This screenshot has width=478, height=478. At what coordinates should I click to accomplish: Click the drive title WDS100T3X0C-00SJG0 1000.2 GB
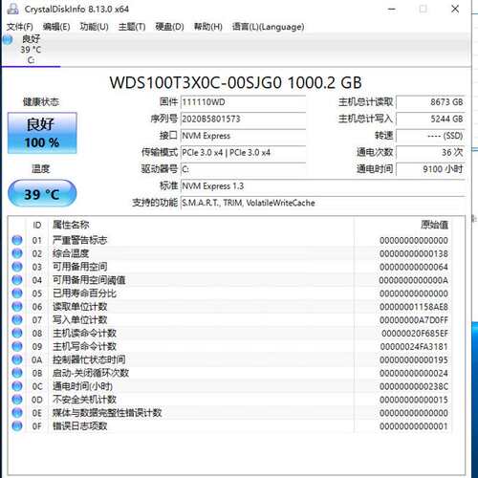point(235,83)
